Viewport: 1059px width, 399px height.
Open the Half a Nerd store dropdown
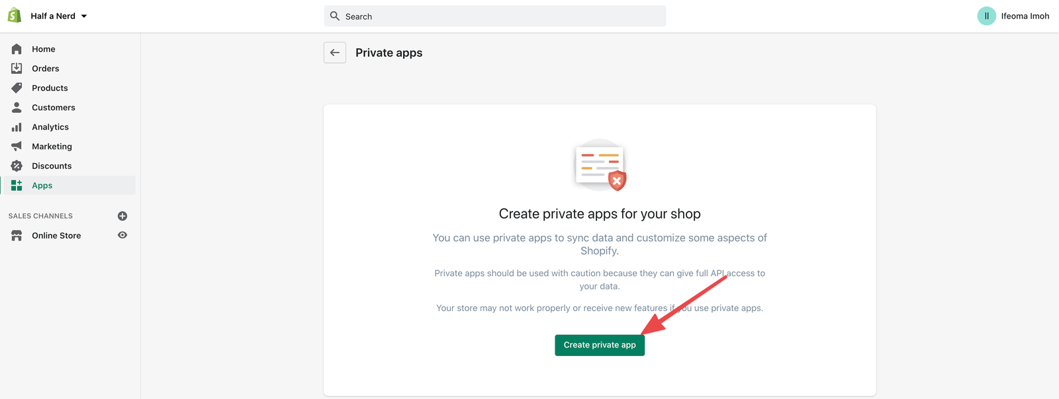point(59,16)
